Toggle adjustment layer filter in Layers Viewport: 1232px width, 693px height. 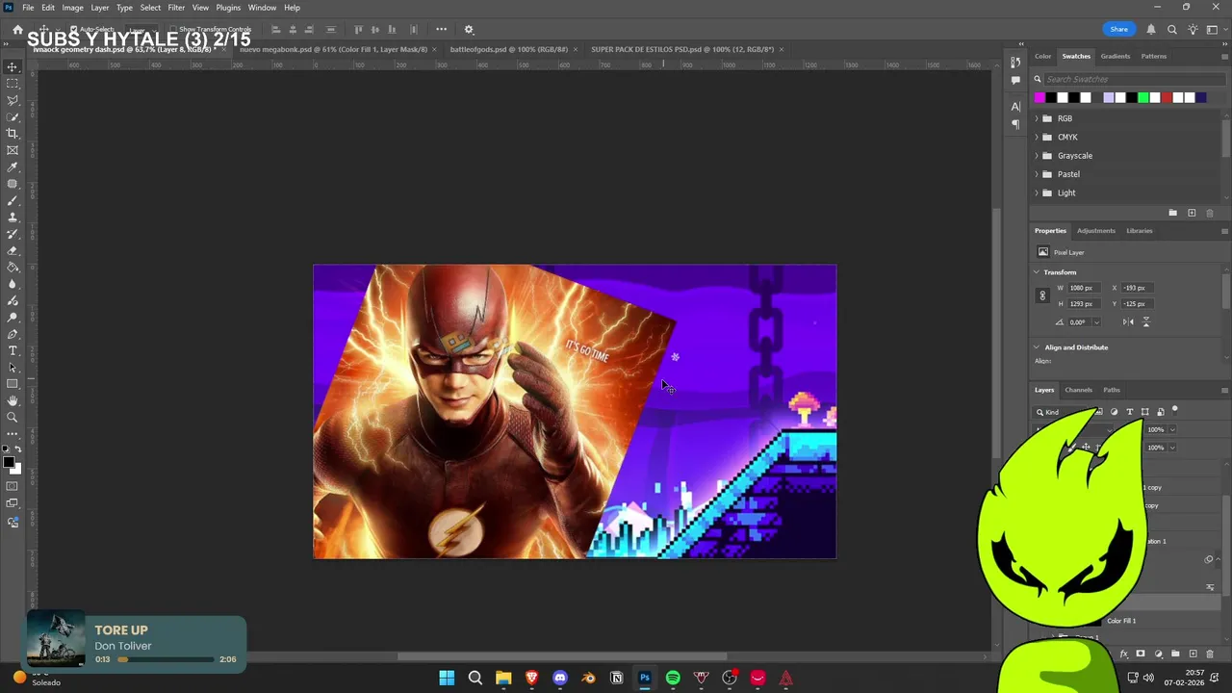coord(1115,412)
